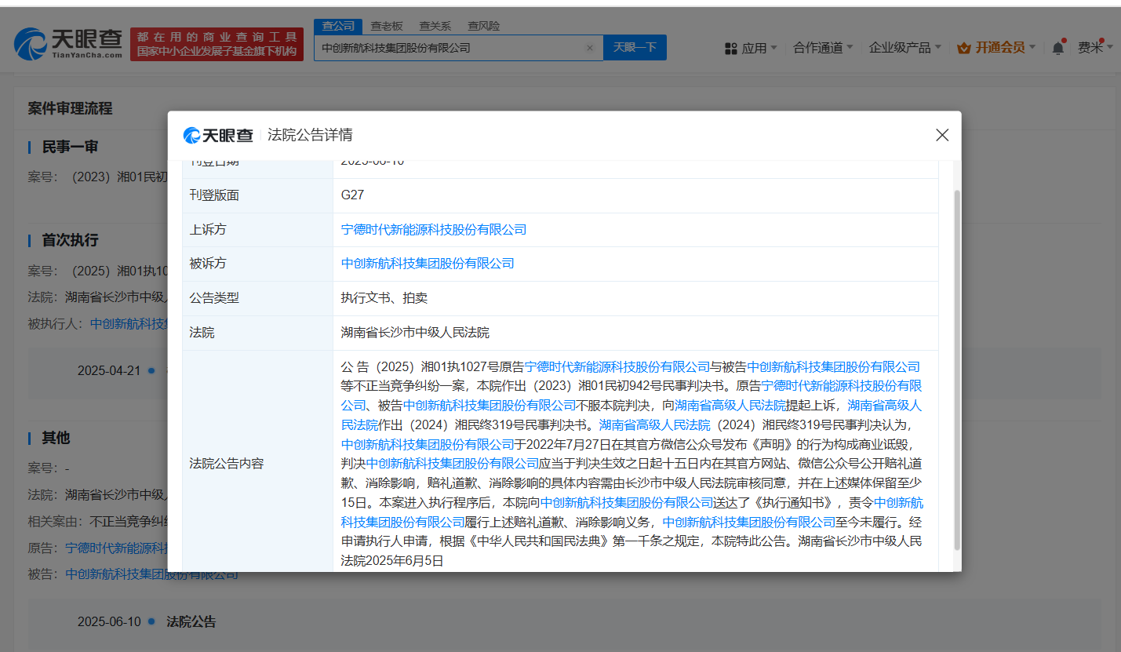Switch to the 查关系 tab

pos(435,26)
